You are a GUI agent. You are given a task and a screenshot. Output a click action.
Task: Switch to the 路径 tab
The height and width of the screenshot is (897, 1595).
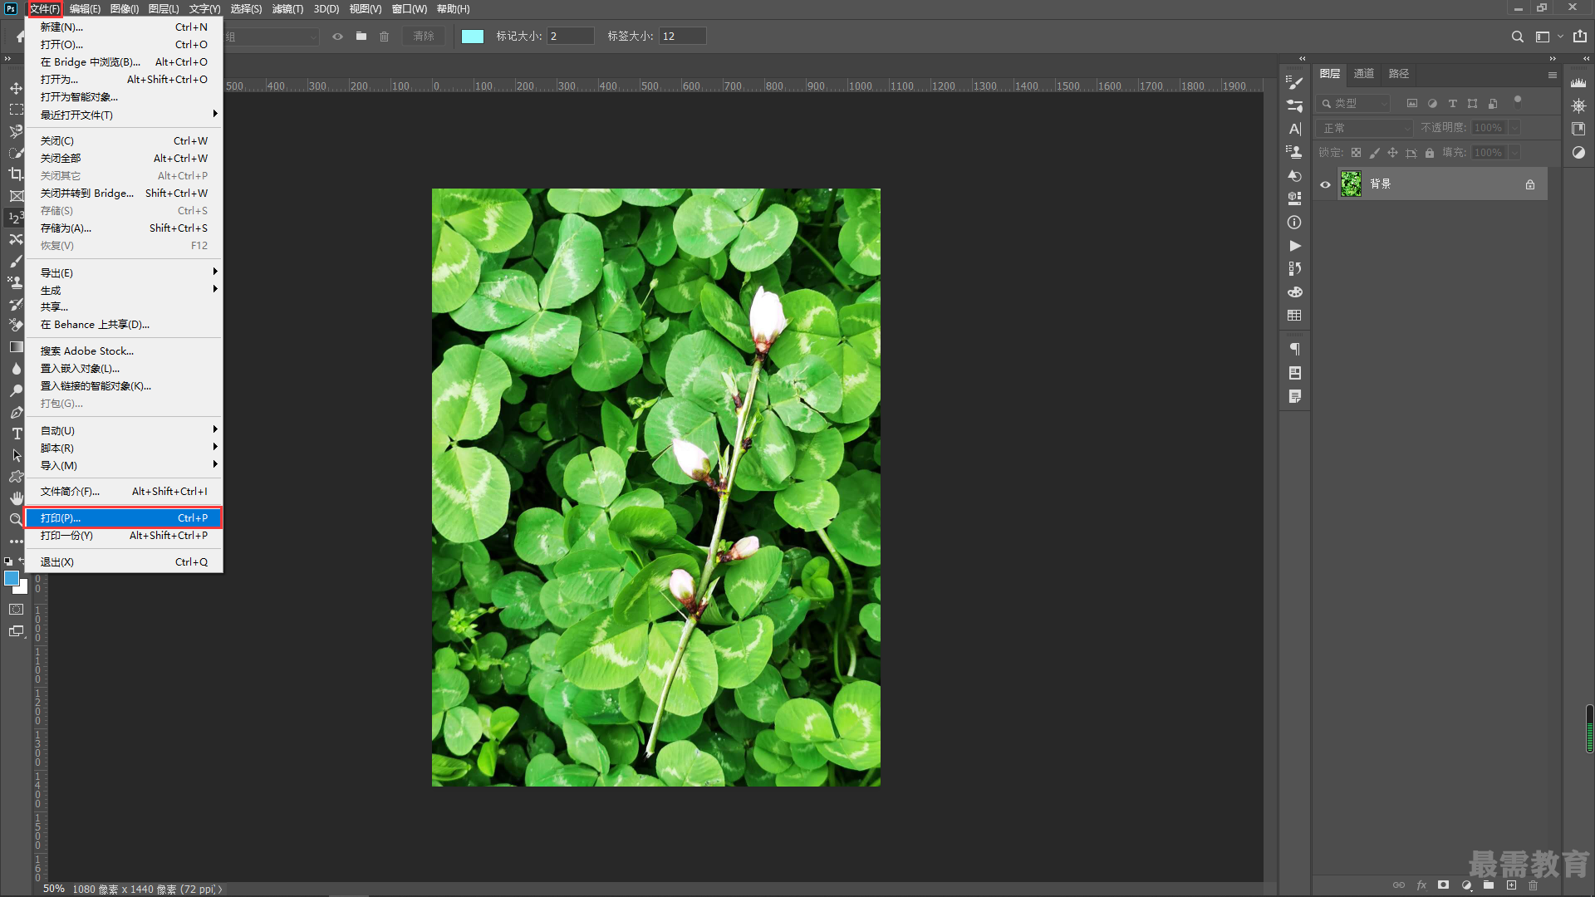pyautogui.click(x=1399, y=74)
